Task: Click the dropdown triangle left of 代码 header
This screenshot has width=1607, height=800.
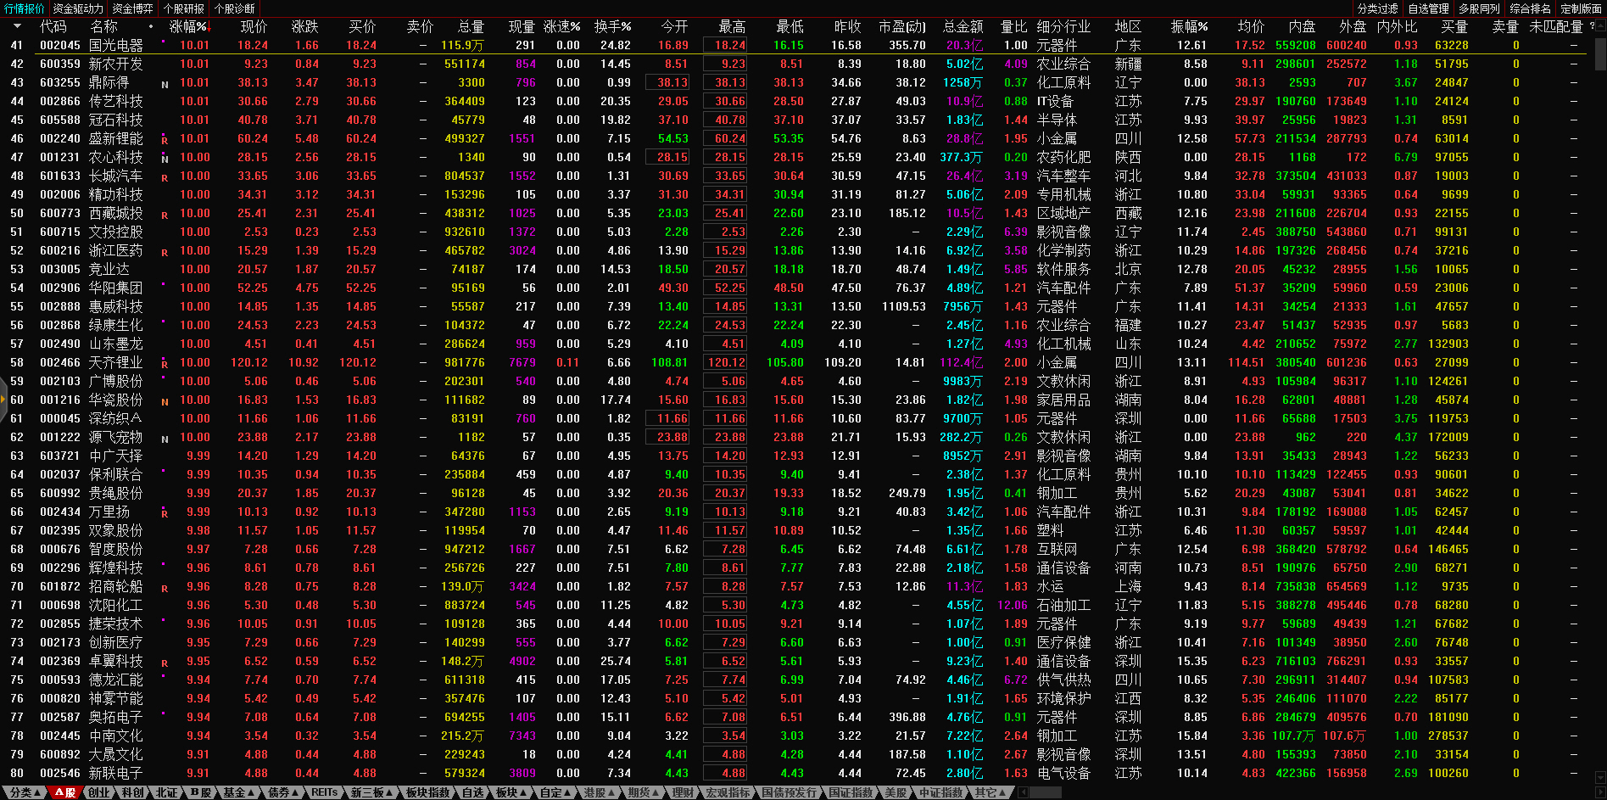Action: (x=16, y=26)
